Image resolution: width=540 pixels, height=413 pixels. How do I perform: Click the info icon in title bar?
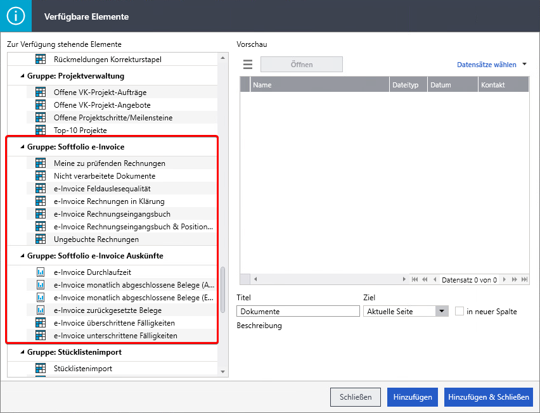point(16,16)
